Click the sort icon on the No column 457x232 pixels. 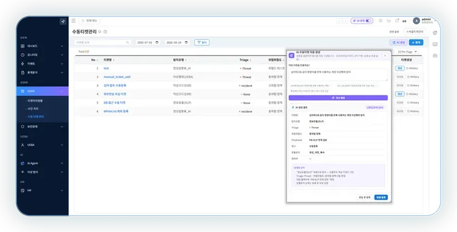tap(97, 60)
